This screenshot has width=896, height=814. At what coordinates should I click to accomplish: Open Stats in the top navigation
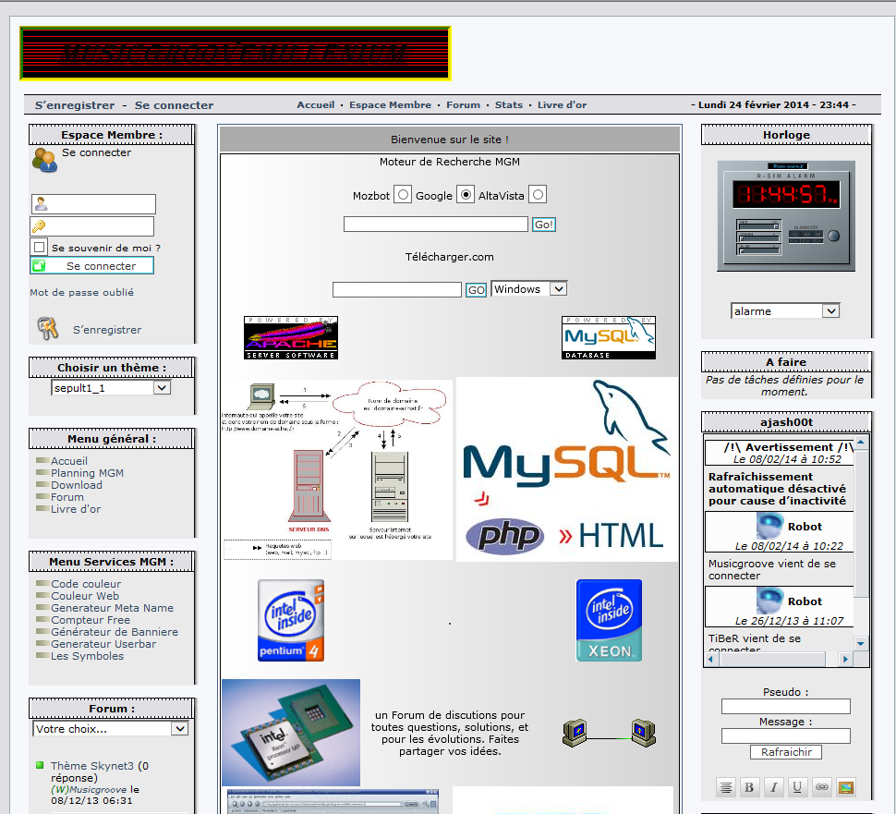pos(509,104)
